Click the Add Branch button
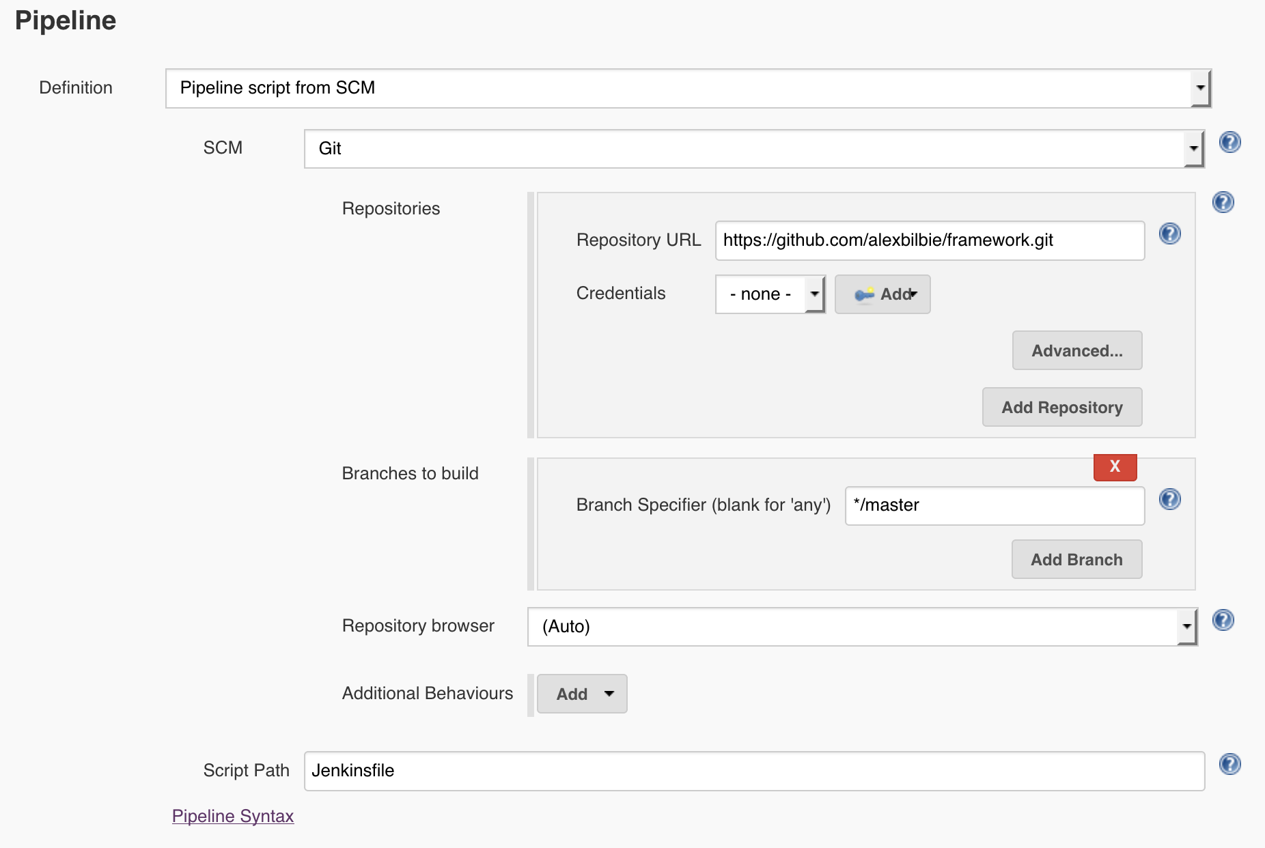 (1076, 560)
